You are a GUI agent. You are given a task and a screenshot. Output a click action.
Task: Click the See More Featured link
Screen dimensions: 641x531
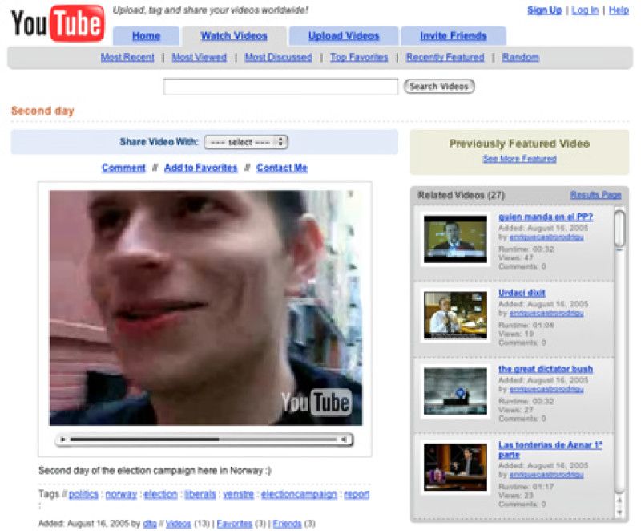tap(519, 159)
